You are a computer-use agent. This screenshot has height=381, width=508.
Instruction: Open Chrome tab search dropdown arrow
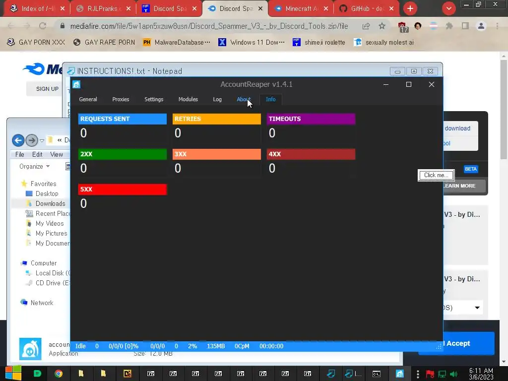448,8
